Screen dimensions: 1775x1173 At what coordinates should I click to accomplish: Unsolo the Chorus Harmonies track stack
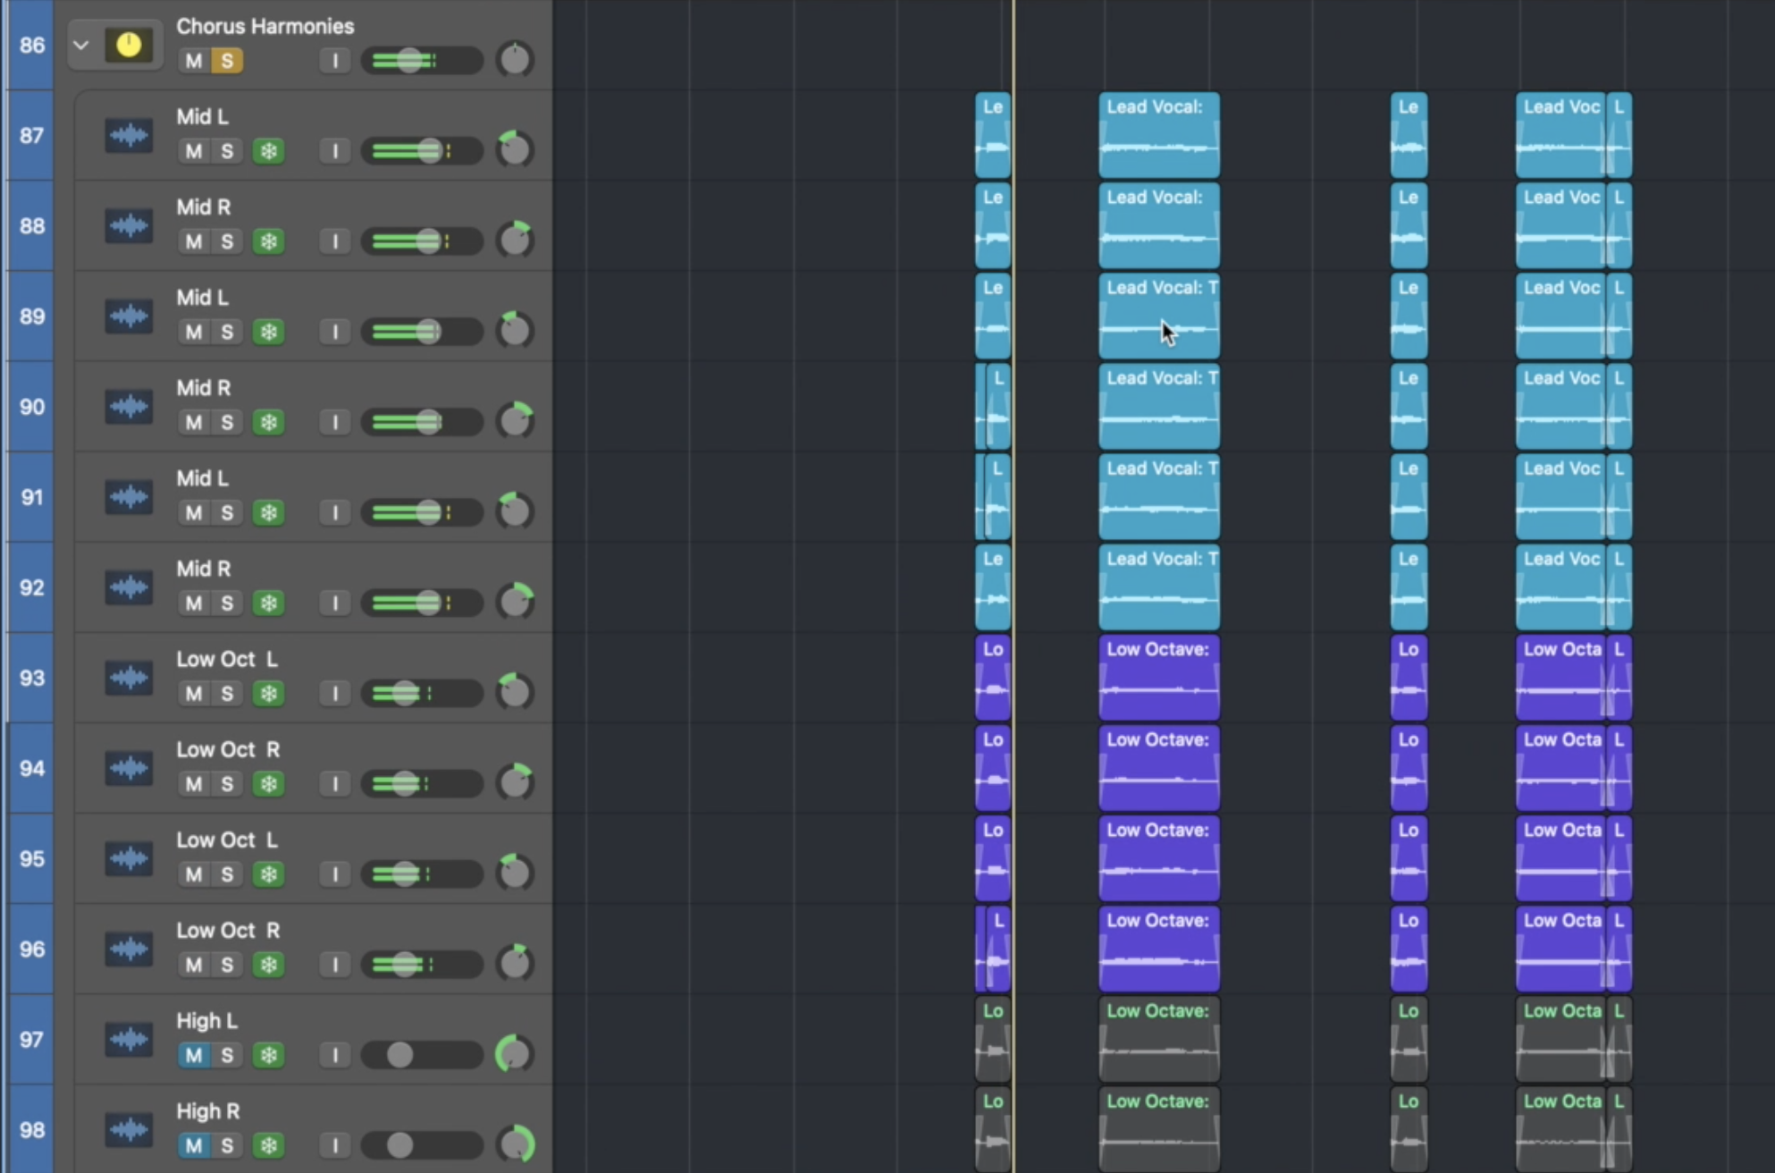click(227, 61)
